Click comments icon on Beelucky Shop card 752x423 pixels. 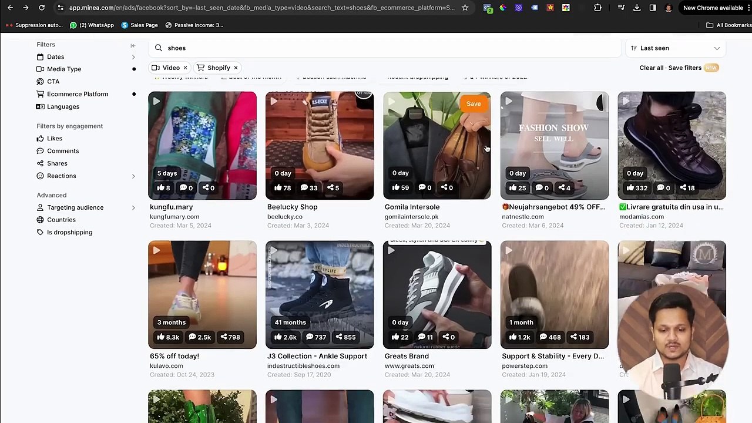pyautogui.click(x=304, y=188)
